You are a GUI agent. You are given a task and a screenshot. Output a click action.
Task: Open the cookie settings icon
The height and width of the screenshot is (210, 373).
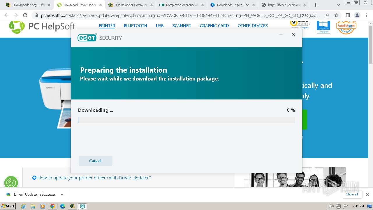pos(11,183)
